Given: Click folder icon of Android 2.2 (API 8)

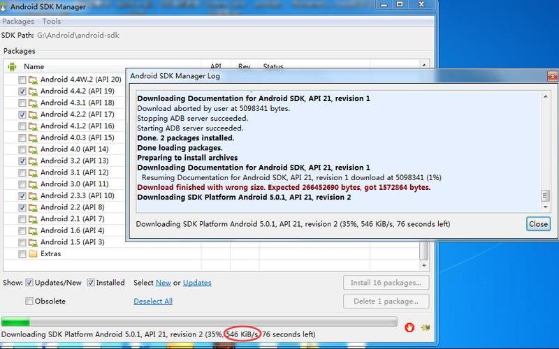Looking at the screenshot, I should [33, 207].
